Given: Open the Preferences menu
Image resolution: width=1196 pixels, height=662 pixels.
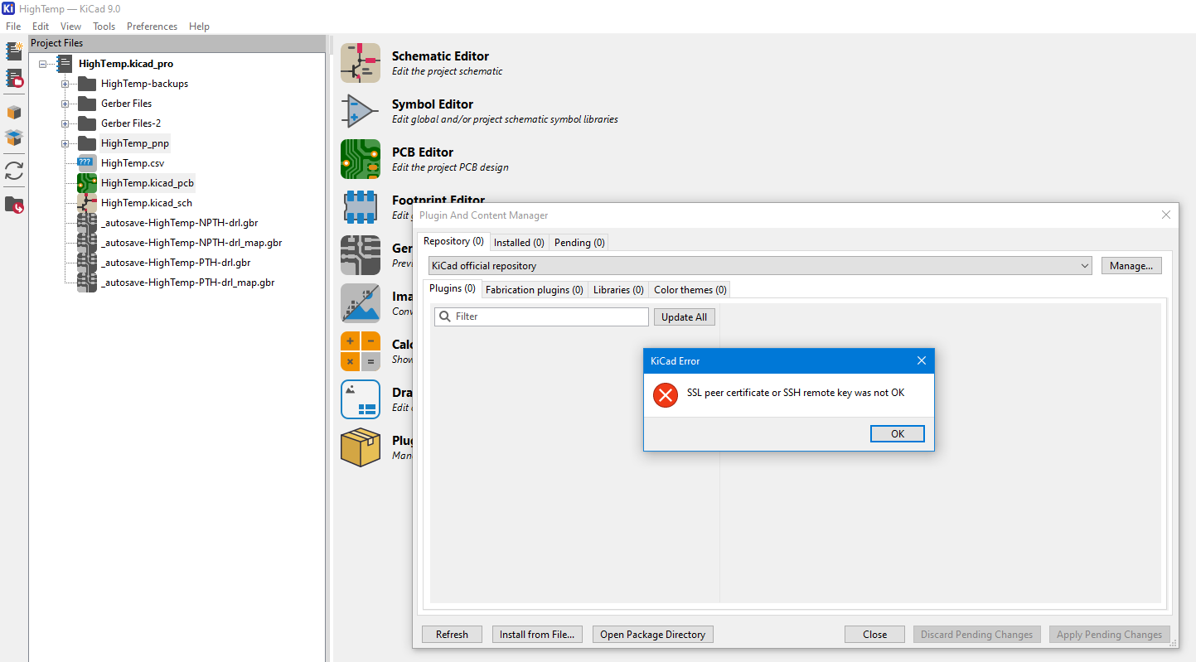Looking at the screenshot, I should click(152, 27).
